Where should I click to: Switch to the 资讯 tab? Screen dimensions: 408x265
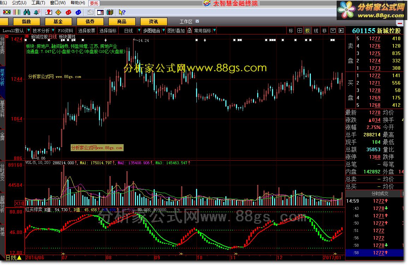coord(154,21)
